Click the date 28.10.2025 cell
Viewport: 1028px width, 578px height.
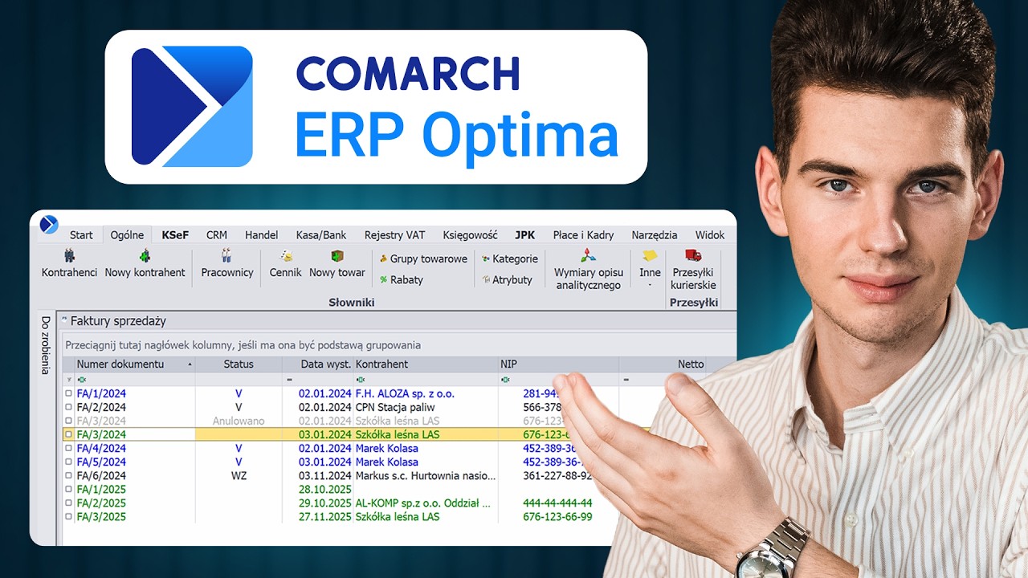(318, 490)
